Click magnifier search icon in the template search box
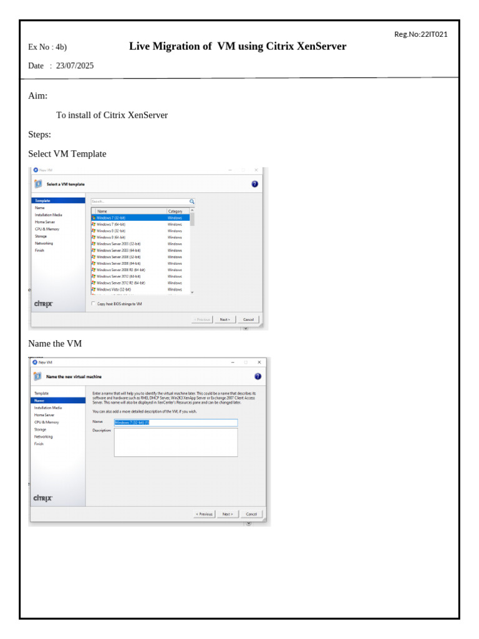The width and height of the screenshot is (479, 639). 192,202
